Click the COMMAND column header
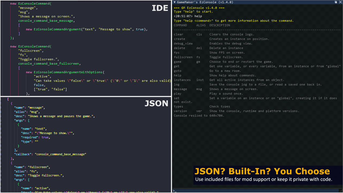 (180, 25)
